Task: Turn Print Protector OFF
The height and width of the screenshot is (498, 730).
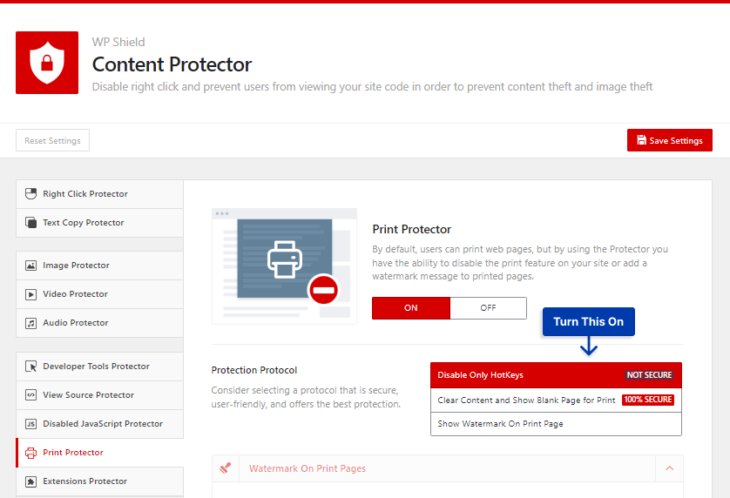Action: pyautogui.click(x=489, y=308)
